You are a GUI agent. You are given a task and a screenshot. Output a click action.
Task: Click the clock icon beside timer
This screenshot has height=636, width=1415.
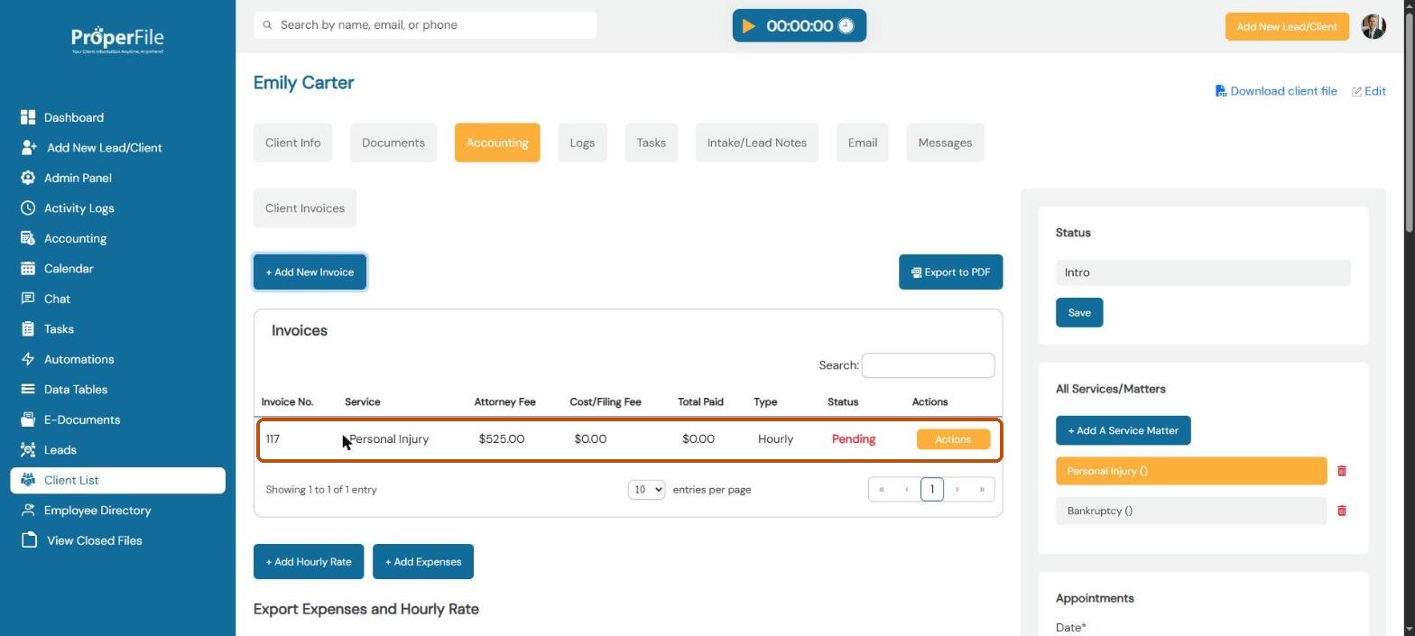[846, 26]
